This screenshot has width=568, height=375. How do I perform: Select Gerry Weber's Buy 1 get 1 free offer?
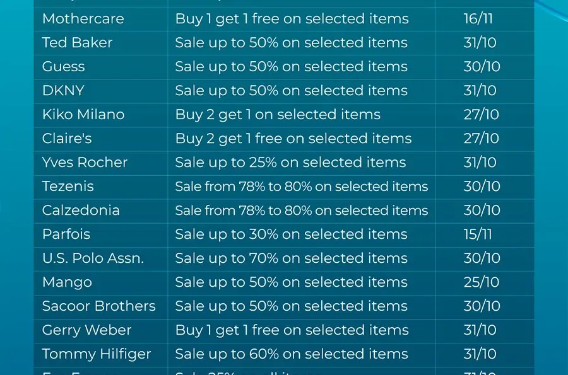pyautogui.click(x=292, y=330)
